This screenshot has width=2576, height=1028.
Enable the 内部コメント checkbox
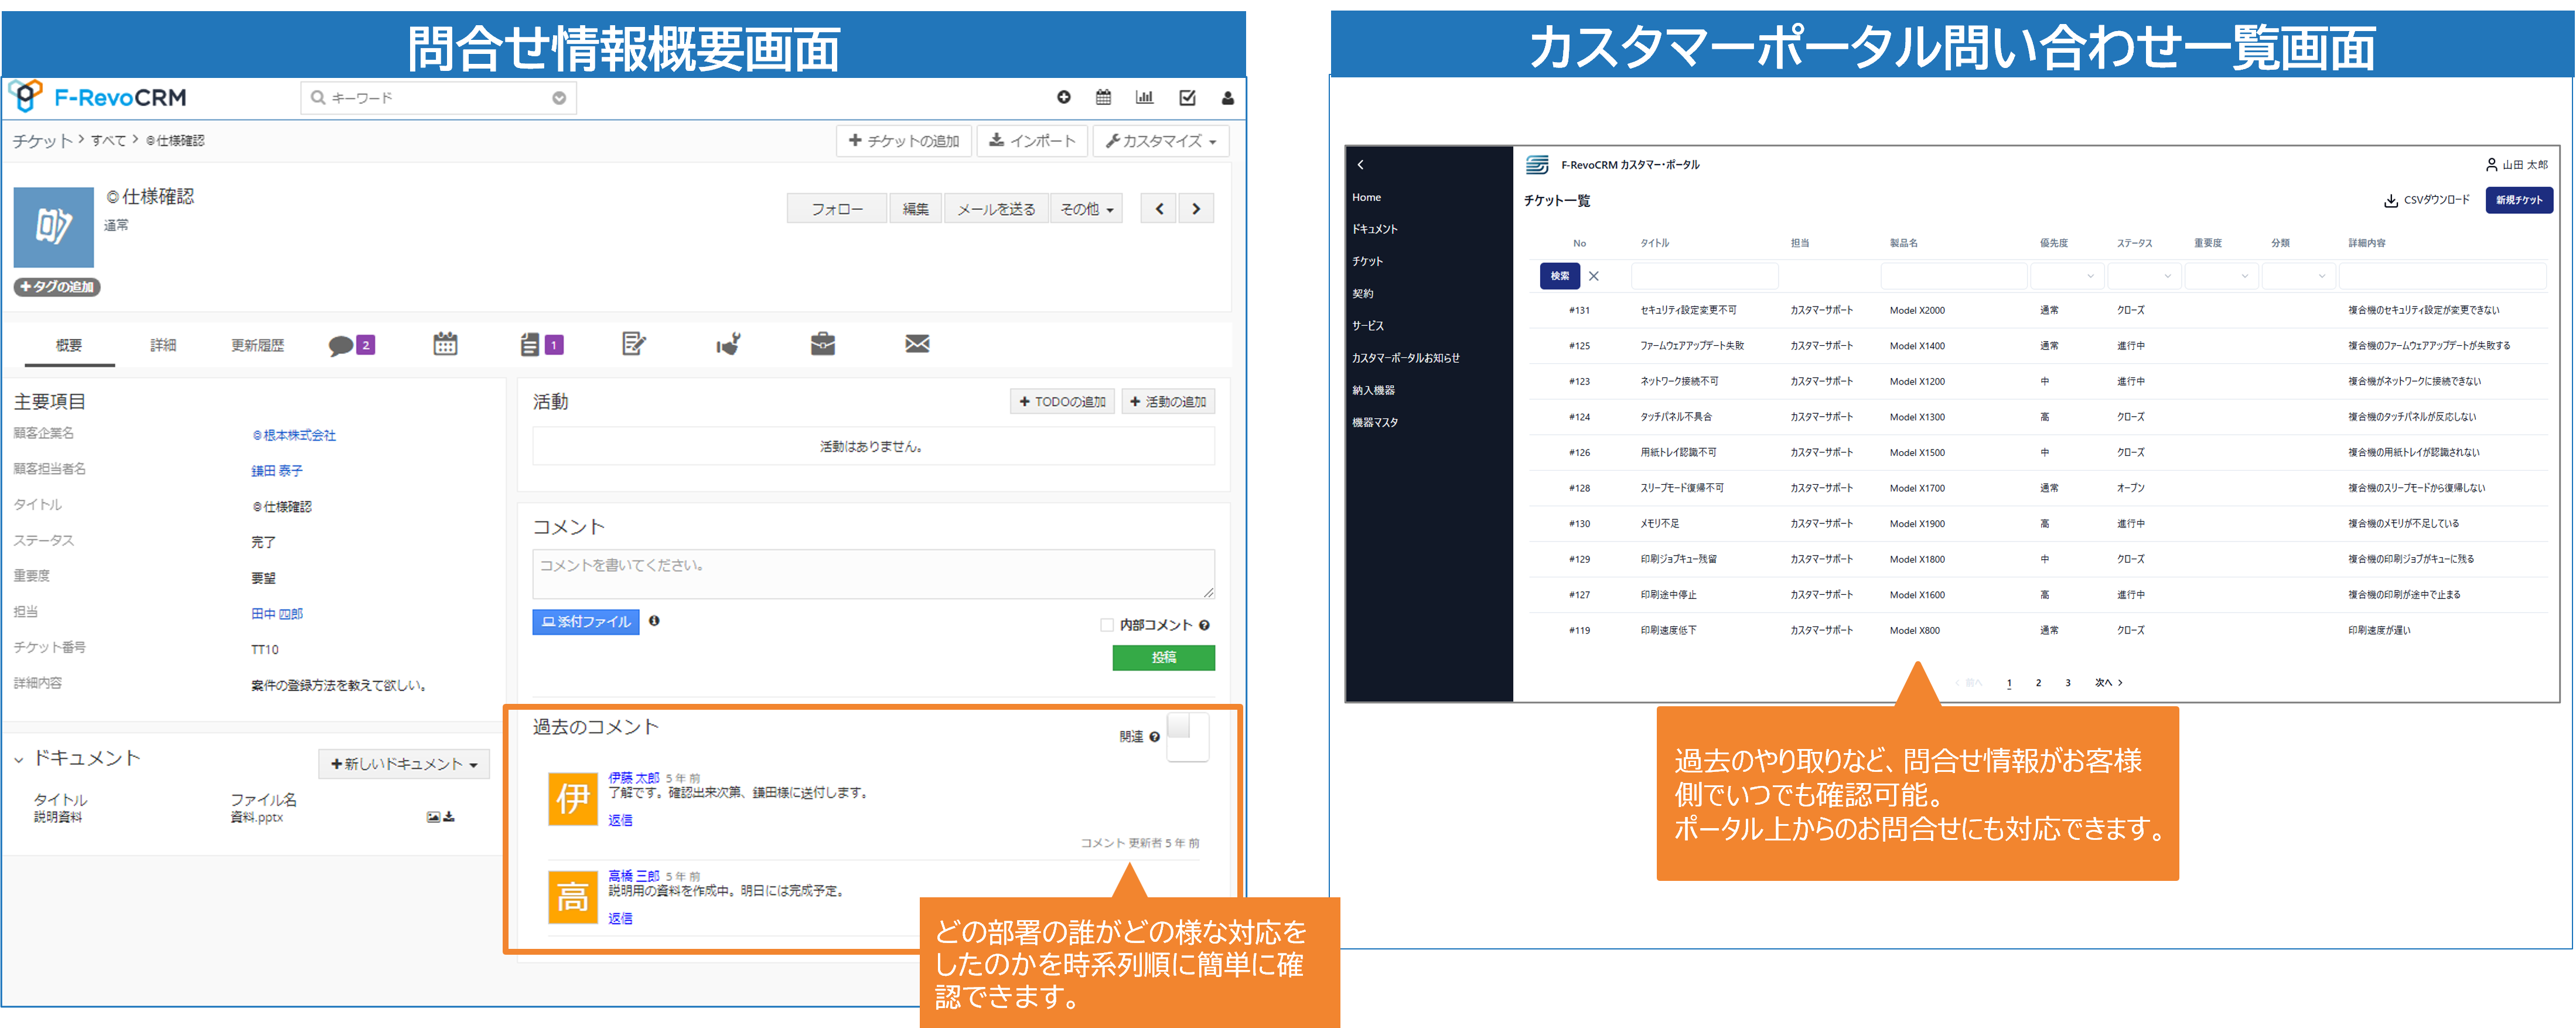tap(1106, 625)
